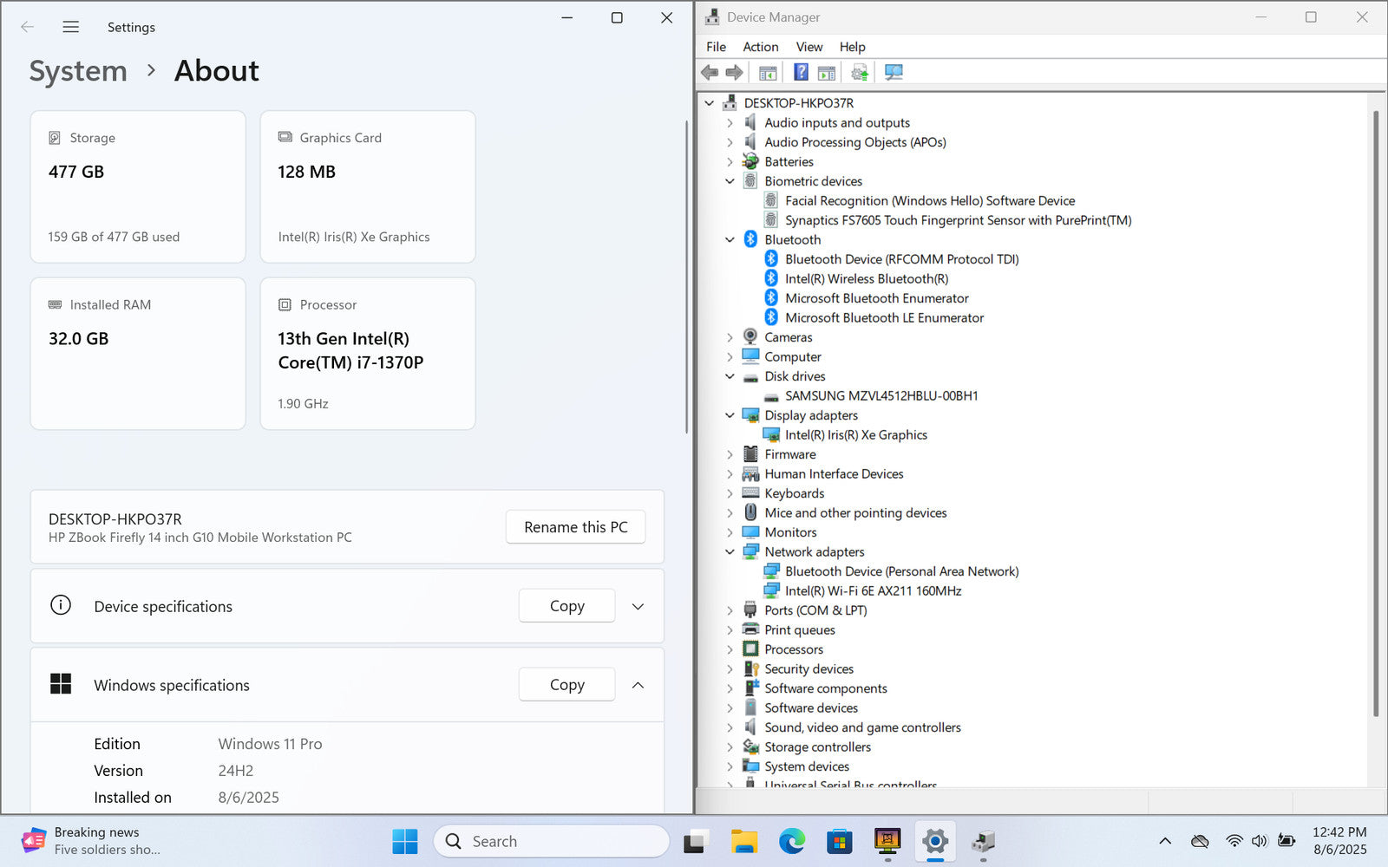The height and width of the screenshot is (867, 1388).
Task: Go back with Settings back arrow
Action: pos(28,27)
